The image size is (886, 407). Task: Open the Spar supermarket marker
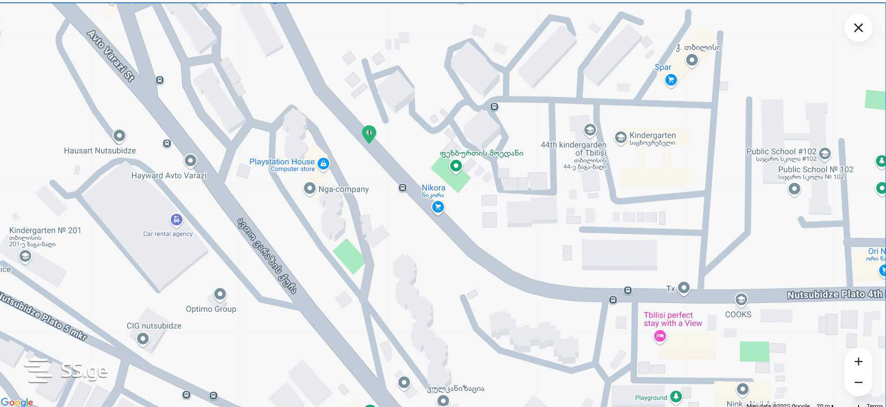[671, 80]
